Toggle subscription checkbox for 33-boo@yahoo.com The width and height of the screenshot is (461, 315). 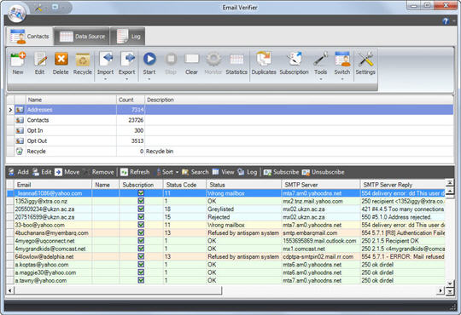[141, 225]
